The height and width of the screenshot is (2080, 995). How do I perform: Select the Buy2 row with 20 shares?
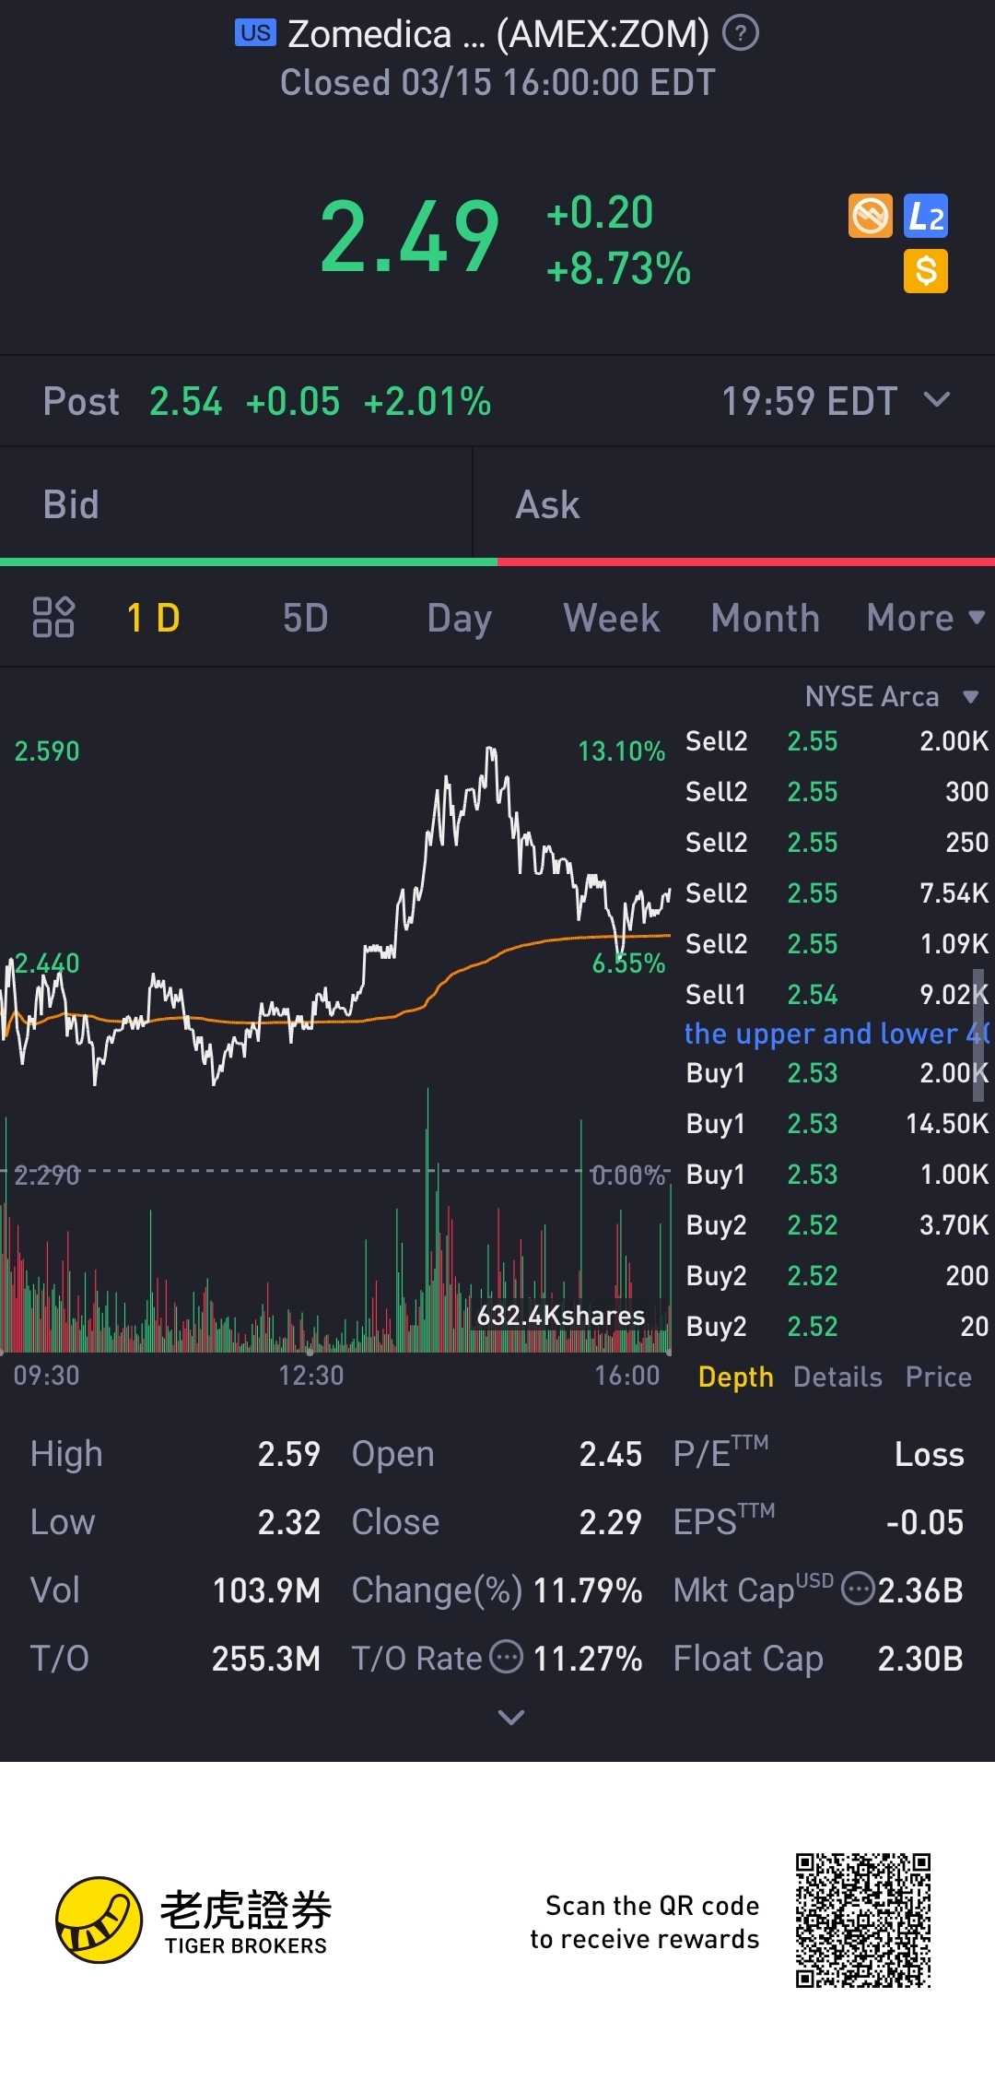pos(837,1326)
